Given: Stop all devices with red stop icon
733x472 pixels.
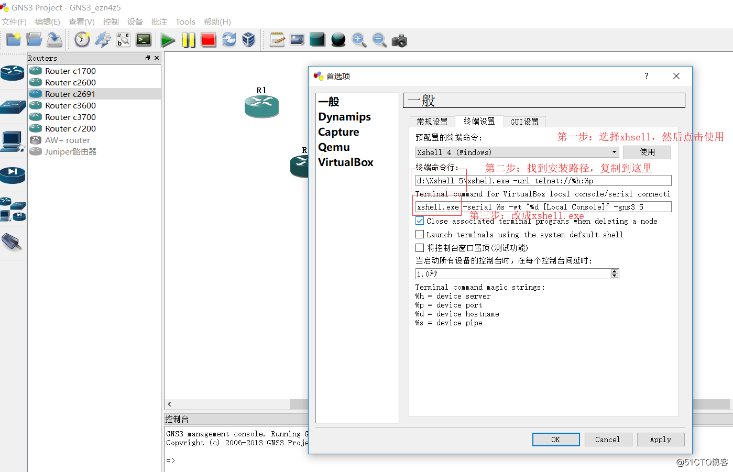Looking at the screenshot, I should click(x=209, y=40).
